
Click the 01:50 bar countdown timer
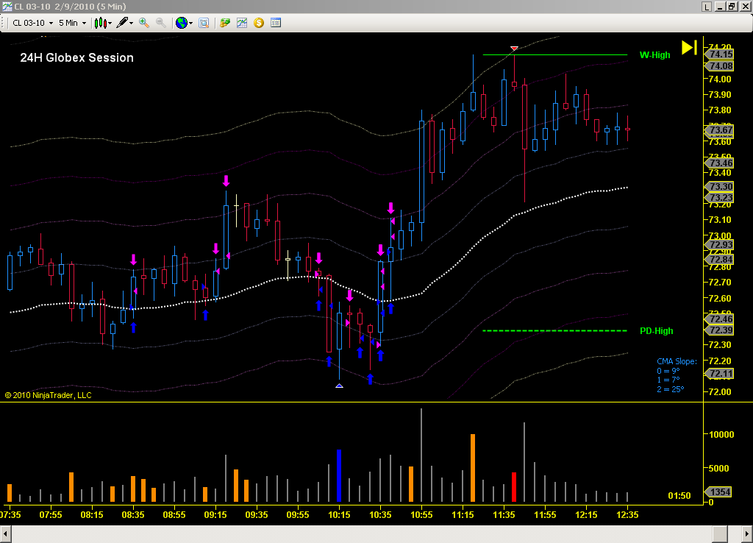(679, 495)
